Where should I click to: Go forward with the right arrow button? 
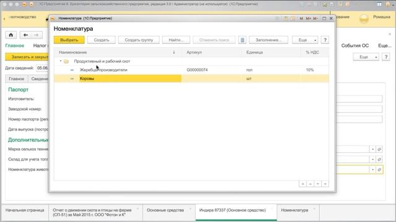click(37, 35)
